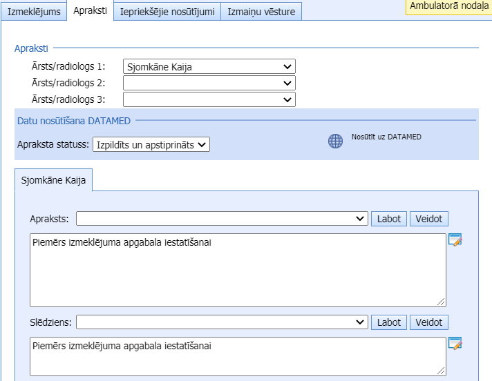Open Iepriekšējie nosūtījumi tab
The image size is (492, 381).
pos(167,12)
